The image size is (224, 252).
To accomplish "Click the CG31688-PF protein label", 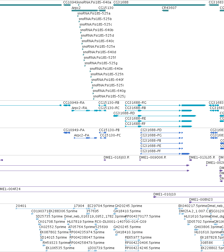I will point(151,151).
